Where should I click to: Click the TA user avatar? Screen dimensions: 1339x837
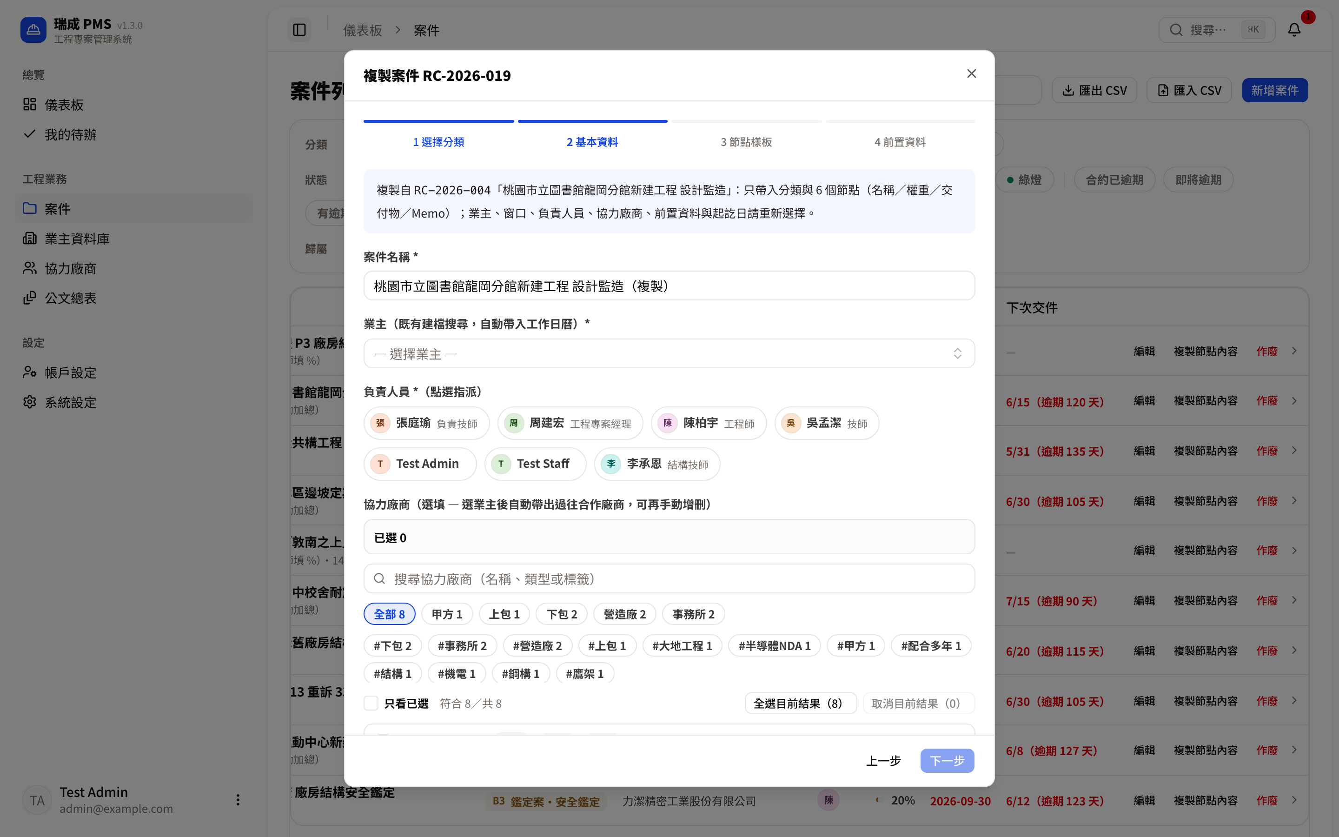pyautogui.click(x=37, y=800)
